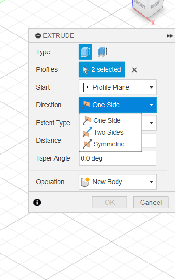The width and height of the screenshot is (175, 280).
Task: Collapse the EXTRUDE dialog minus icon
Action: [38, 36]
